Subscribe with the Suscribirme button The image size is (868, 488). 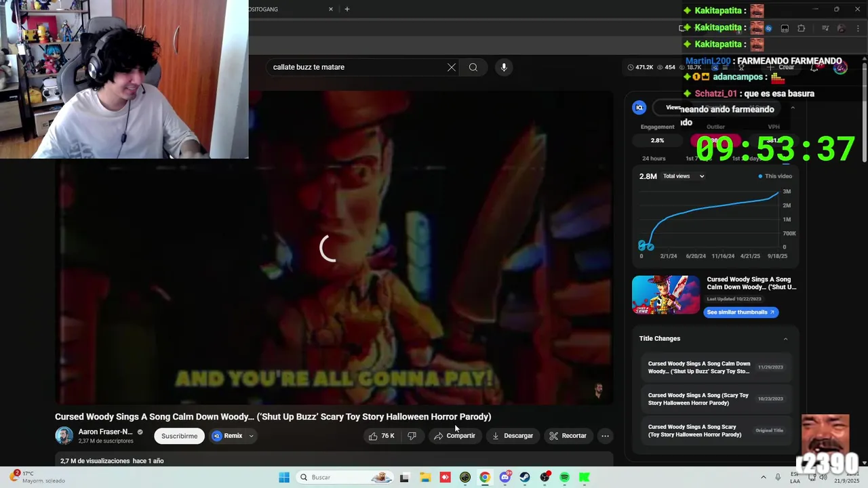point(179,436)
